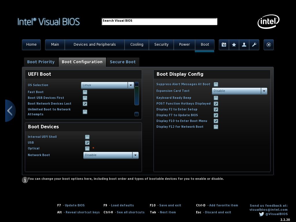296x222 pixels.
Task: Enable Internal UEFI Shell checkbox
Action: tap(87, 137)
